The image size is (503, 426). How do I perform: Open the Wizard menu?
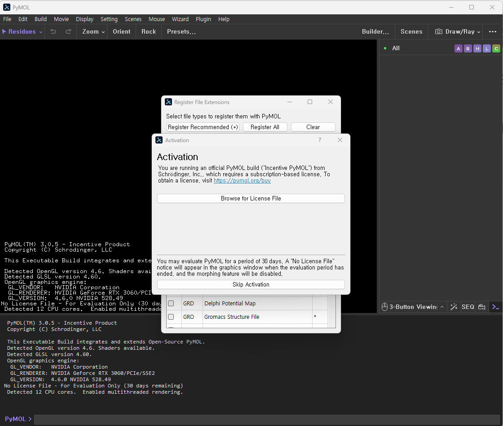pos(180,19)
